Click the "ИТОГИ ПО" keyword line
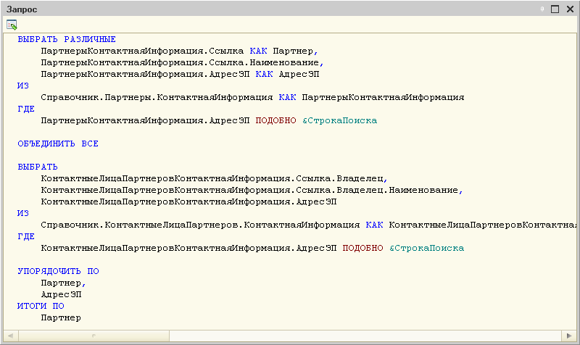Viewport: 580px width, 345px height. pos(41,306)
